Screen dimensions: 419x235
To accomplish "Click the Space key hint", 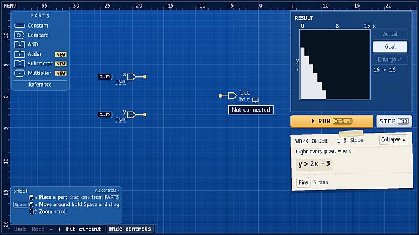I will pyautogui.click(x=21, y=205).
